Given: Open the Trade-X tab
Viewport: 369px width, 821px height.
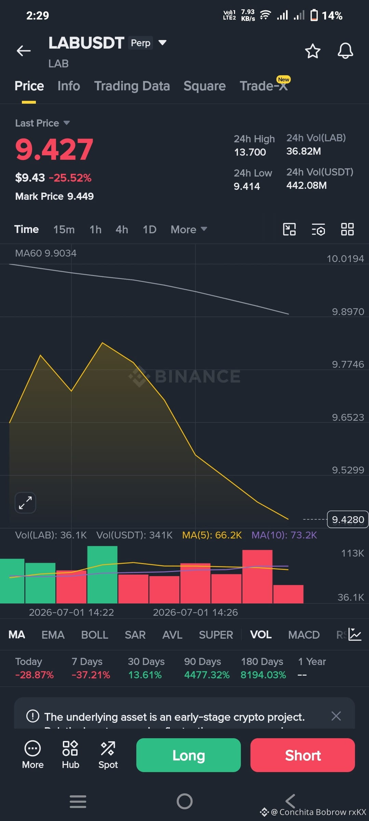Looking at the screenshot, I should [264, 86].
